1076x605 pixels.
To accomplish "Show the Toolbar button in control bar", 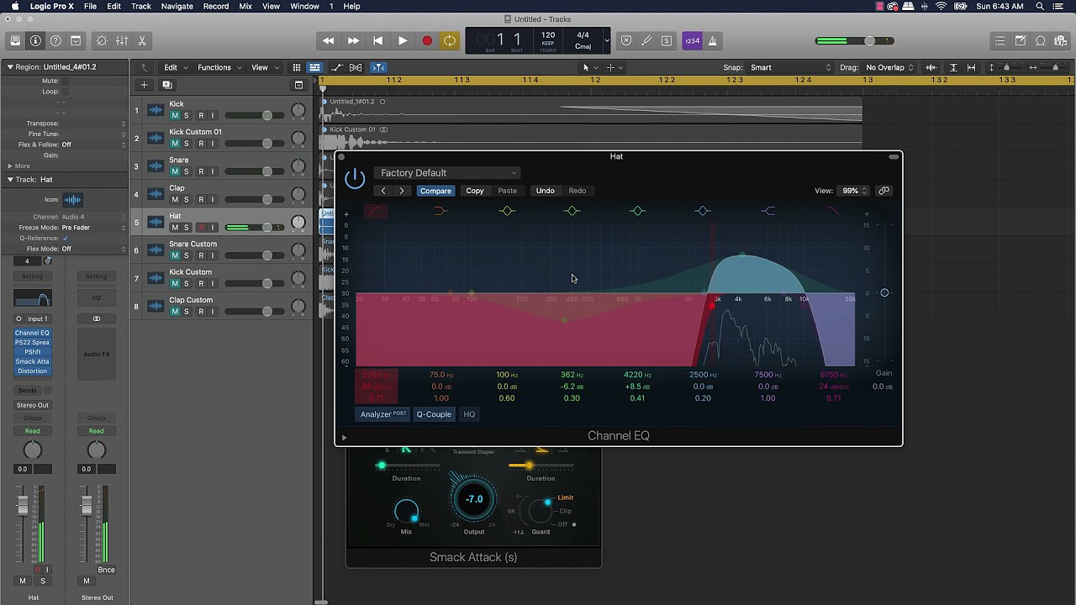I will click(x=76, y=40).
